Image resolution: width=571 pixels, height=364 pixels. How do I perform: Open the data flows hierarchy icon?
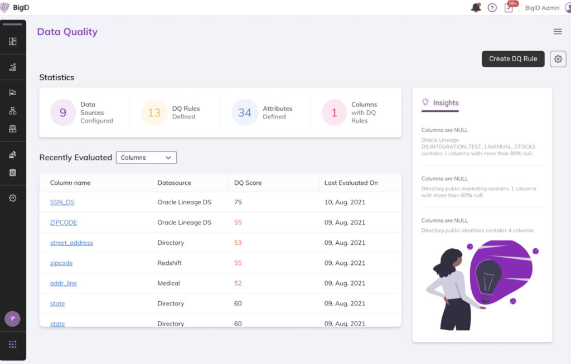click(x=12, y=110)
